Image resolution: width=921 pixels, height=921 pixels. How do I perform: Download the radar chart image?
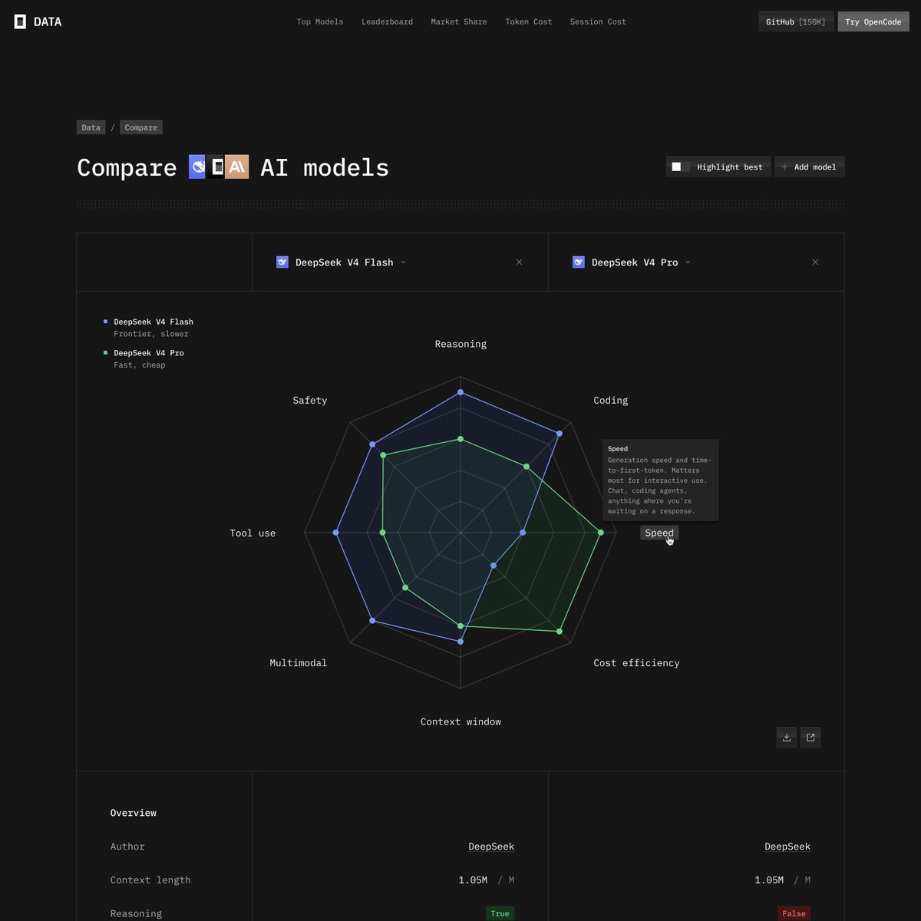click(787, 738)
